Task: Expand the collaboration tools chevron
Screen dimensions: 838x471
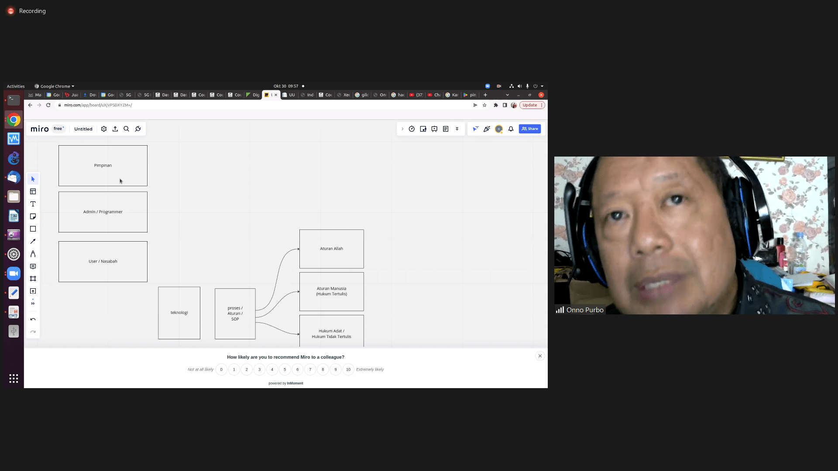Action: (402, 129)
